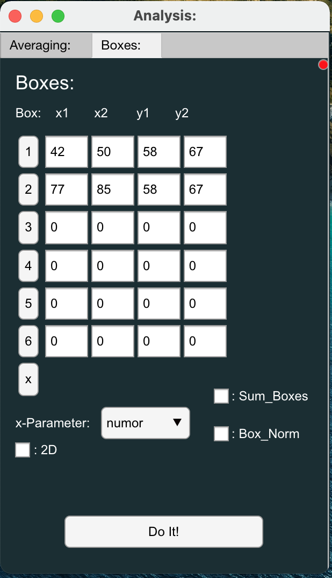Click box button 1
The width and height of the screenshot is (332, 578).
click(28, 152)
